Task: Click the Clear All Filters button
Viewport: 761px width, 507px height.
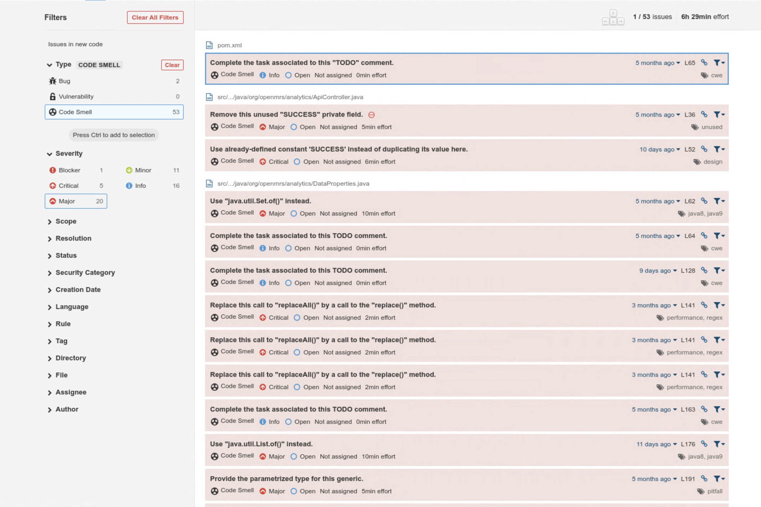Action: (x=155, y=17)
